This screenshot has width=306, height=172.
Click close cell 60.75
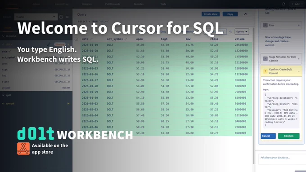click(214, 133)
